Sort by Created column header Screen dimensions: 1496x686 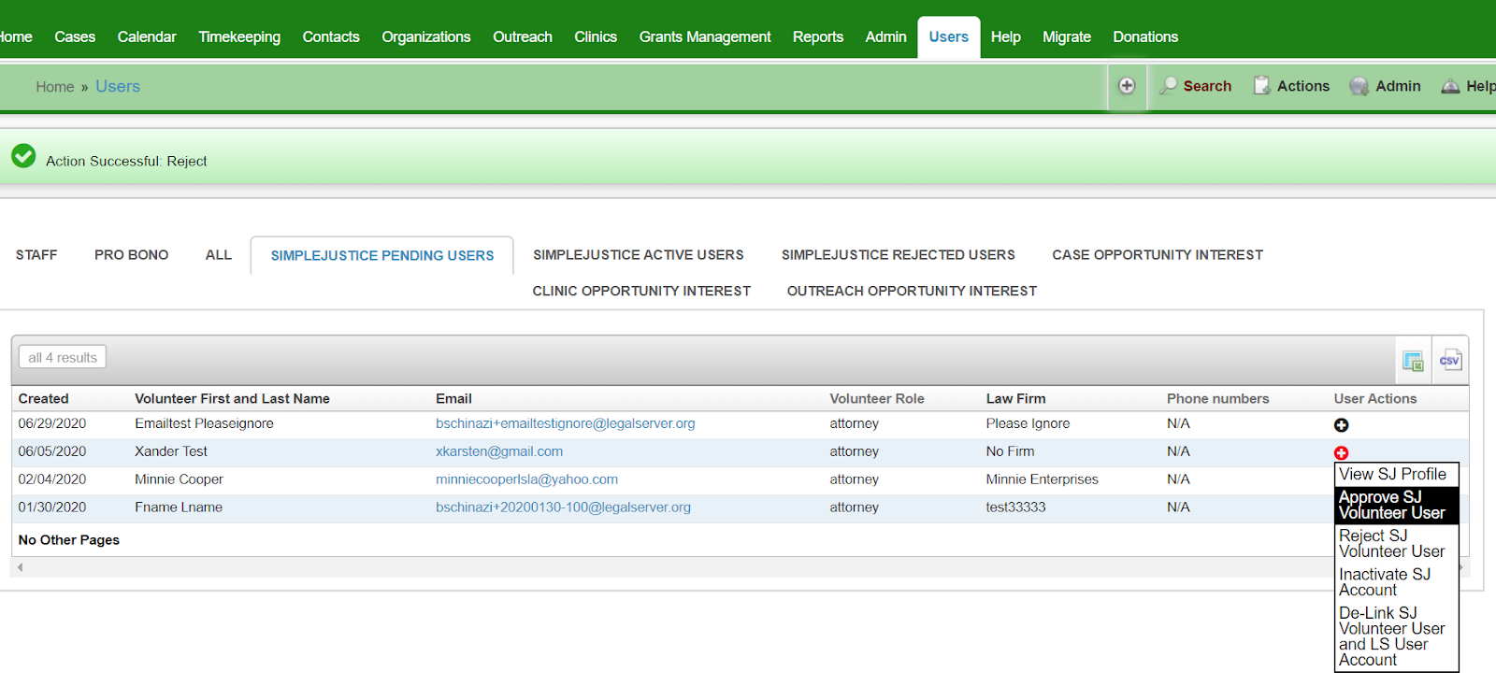[x=44, y=398]
